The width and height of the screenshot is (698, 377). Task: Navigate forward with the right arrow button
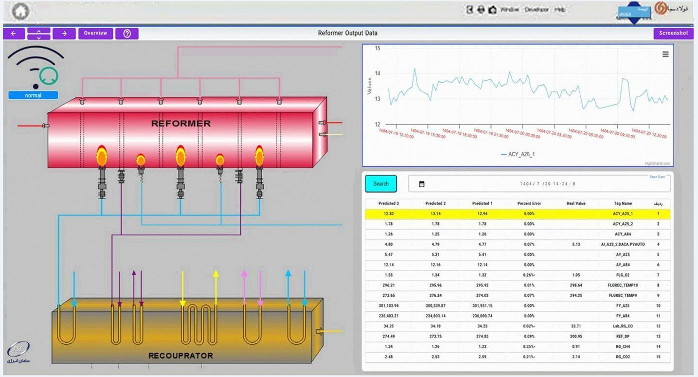[x=64, y=34]
